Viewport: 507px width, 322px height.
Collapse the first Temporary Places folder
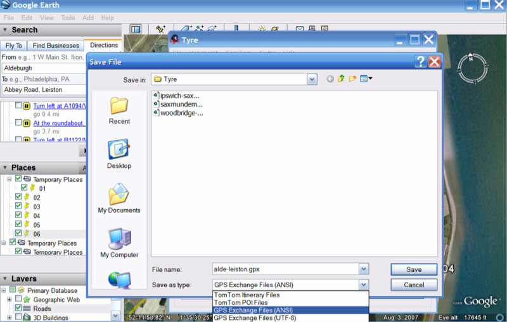[10, 179]
